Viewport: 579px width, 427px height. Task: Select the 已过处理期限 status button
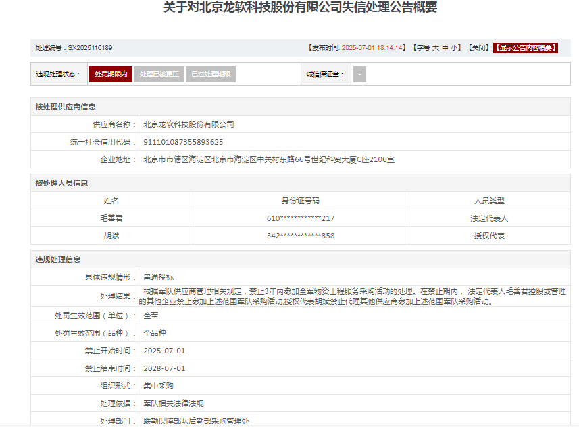[211, 74]
